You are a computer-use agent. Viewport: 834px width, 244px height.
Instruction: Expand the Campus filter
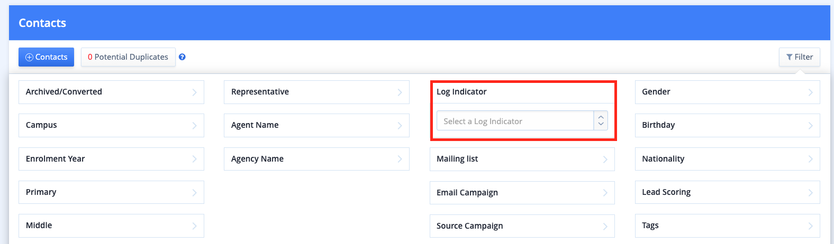(x=111, y=125)
